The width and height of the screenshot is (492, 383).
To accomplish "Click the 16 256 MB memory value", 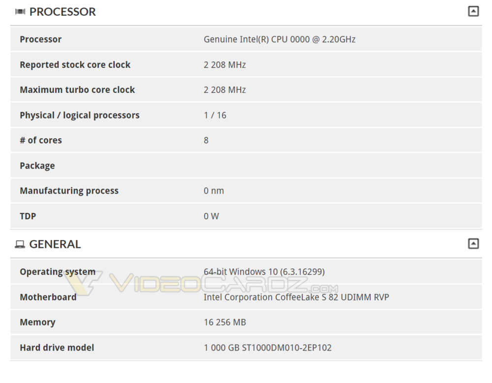I will 225,322.
